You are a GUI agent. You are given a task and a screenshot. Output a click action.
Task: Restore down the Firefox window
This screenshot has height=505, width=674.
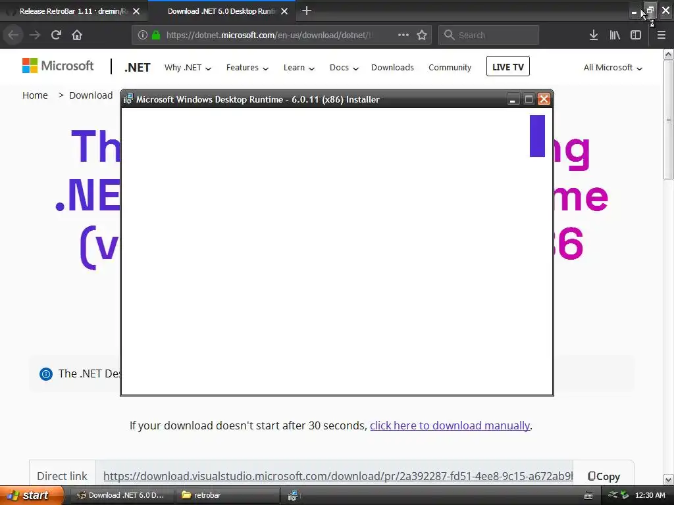pos(650,11)
